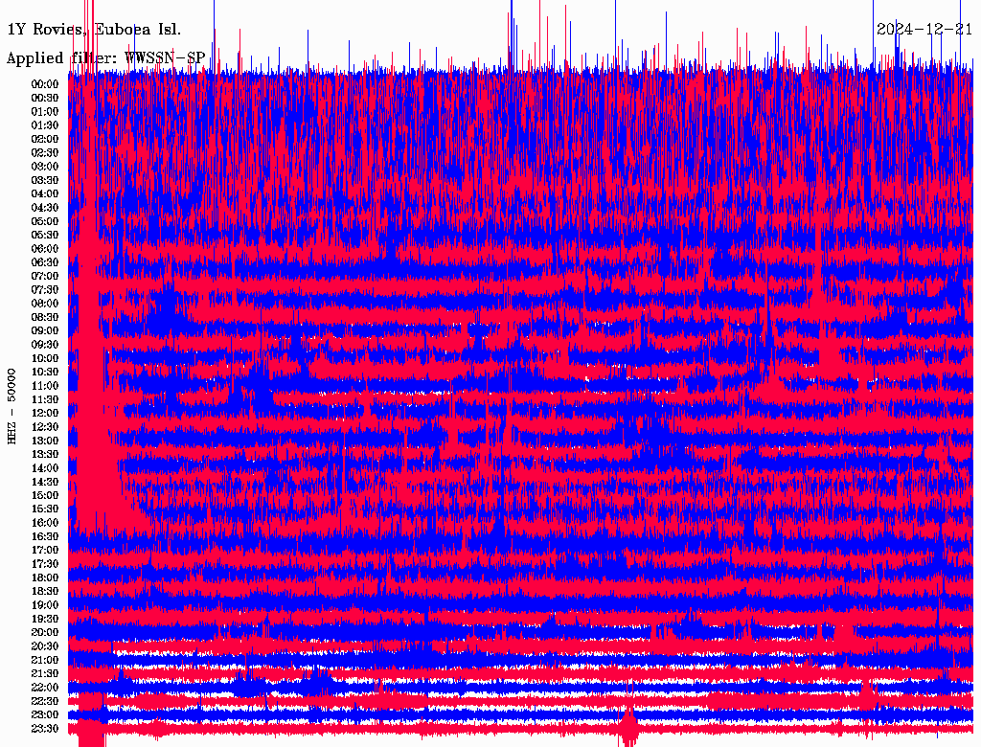
Task: Select the 21:00 time label
Action: pos(45,660)
